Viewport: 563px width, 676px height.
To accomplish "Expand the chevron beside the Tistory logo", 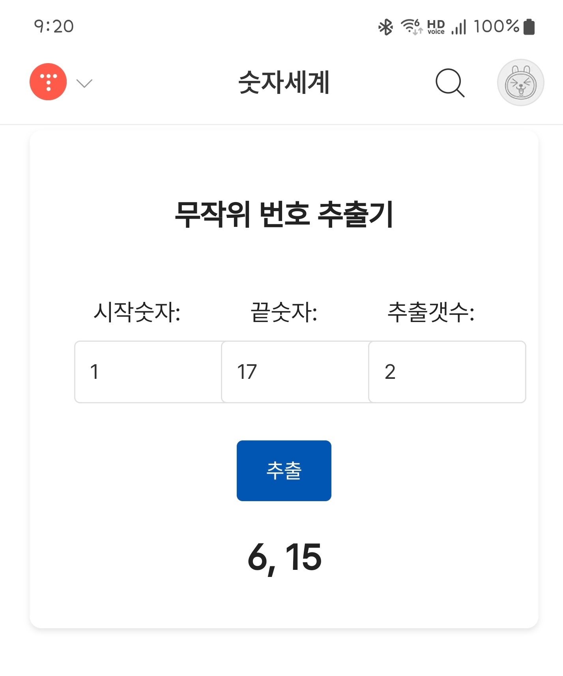I will (x=84, y=83).
